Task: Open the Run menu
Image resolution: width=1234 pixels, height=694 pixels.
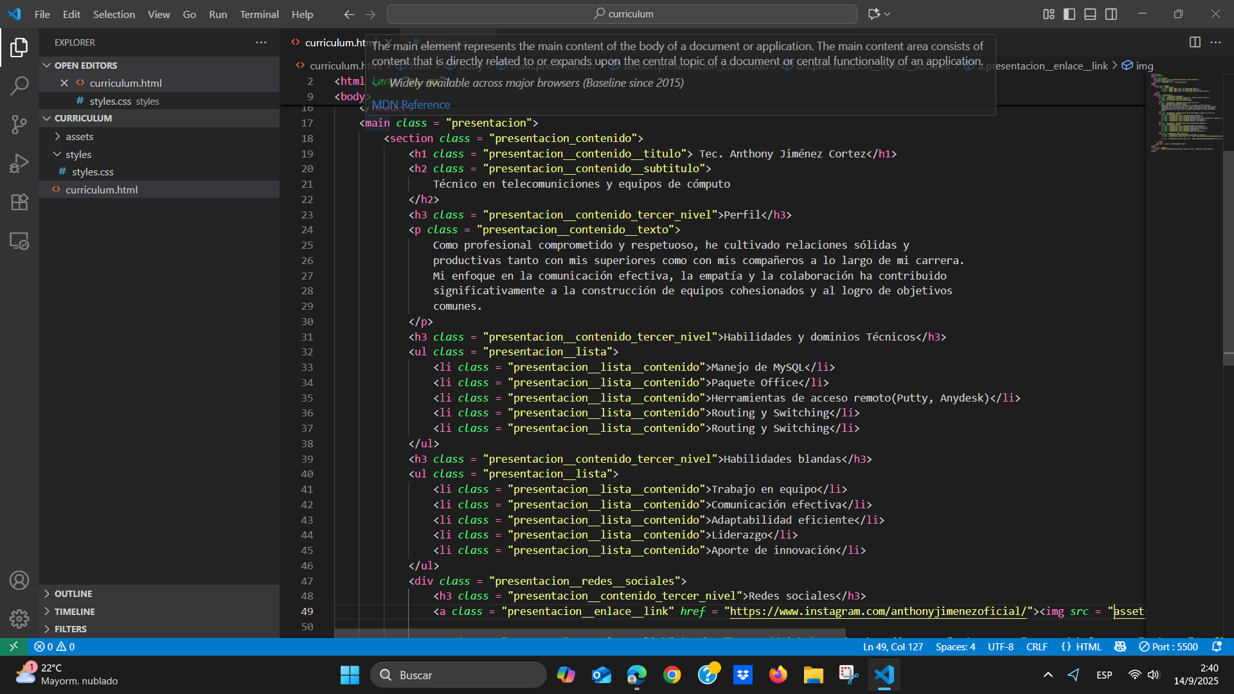Action: (x=218, y=14)
